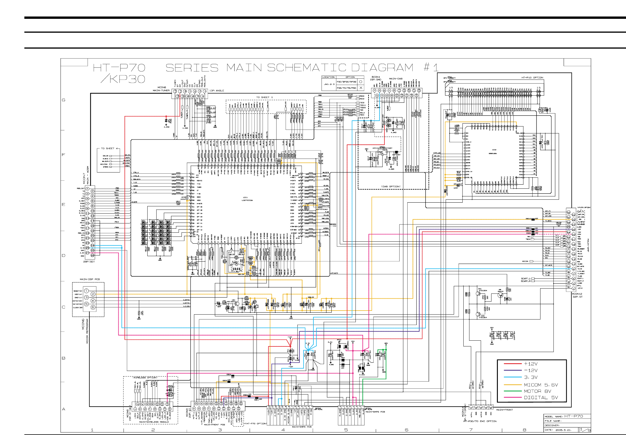Click the "13P. ANGLE" label
The height and width of the screenshot is (435, 626).
click(x=217, y=91)
